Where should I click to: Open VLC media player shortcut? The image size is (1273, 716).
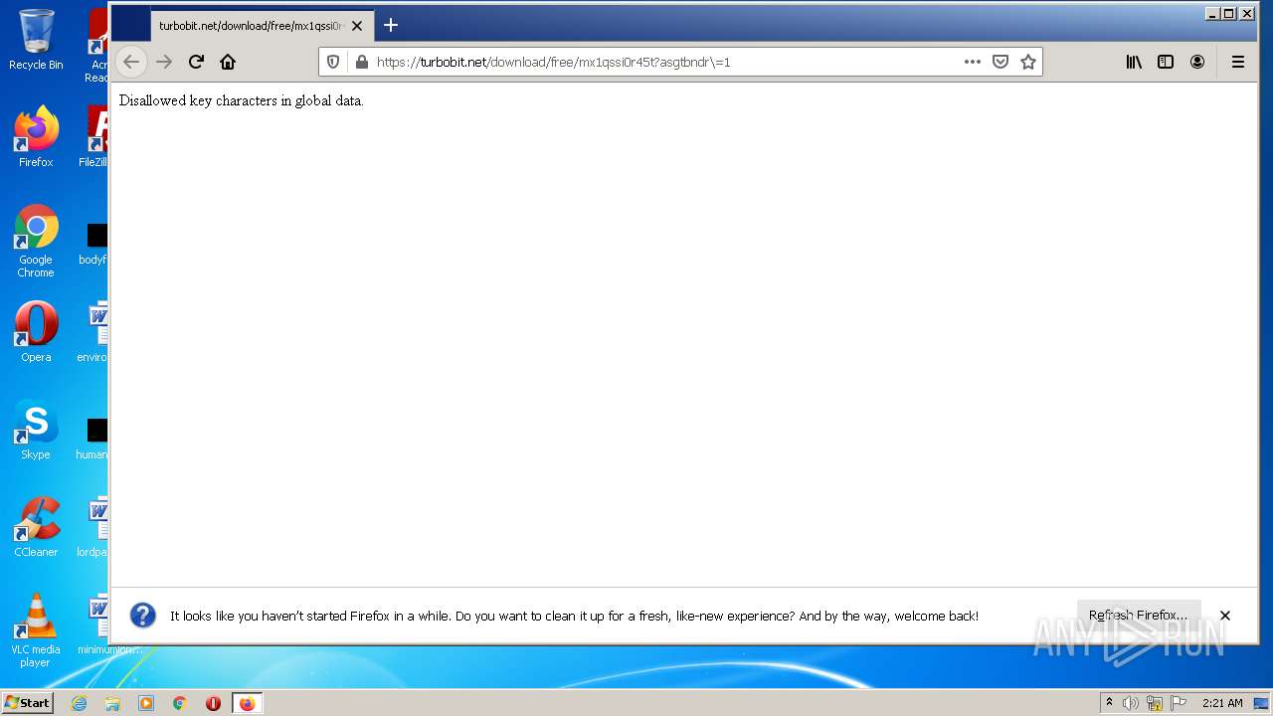pos(36,630)
